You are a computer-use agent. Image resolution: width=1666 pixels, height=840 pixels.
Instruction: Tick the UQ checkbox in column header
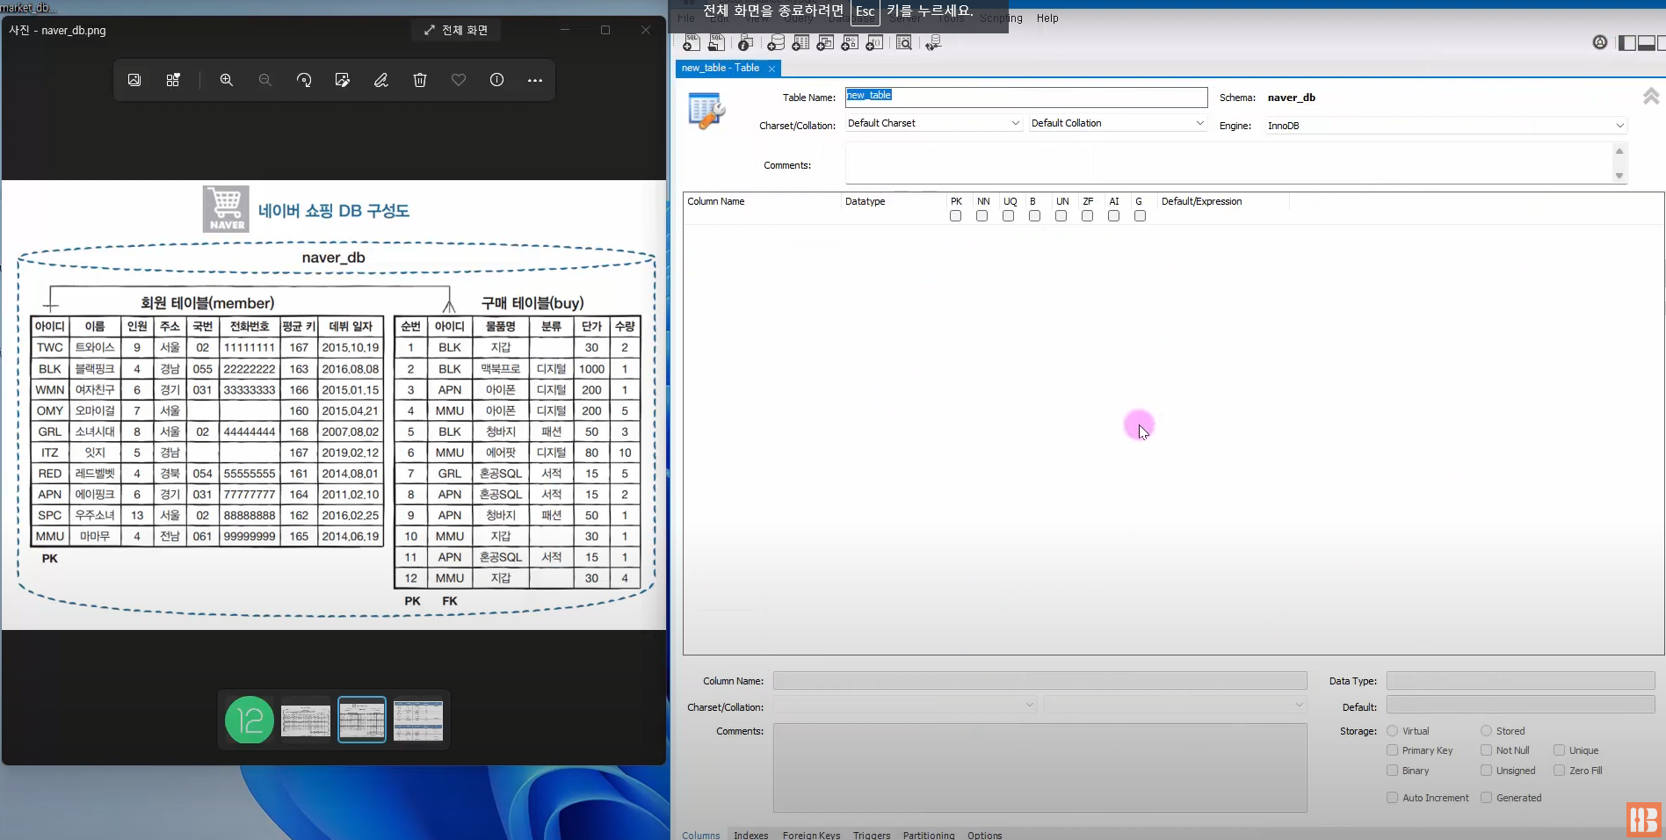pos(1008,216)
